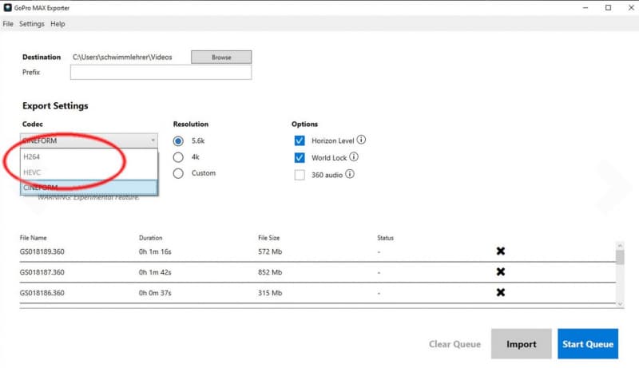Show info about 360 audio option
This screenshot has height=368, width=639.
coord(350,174)
